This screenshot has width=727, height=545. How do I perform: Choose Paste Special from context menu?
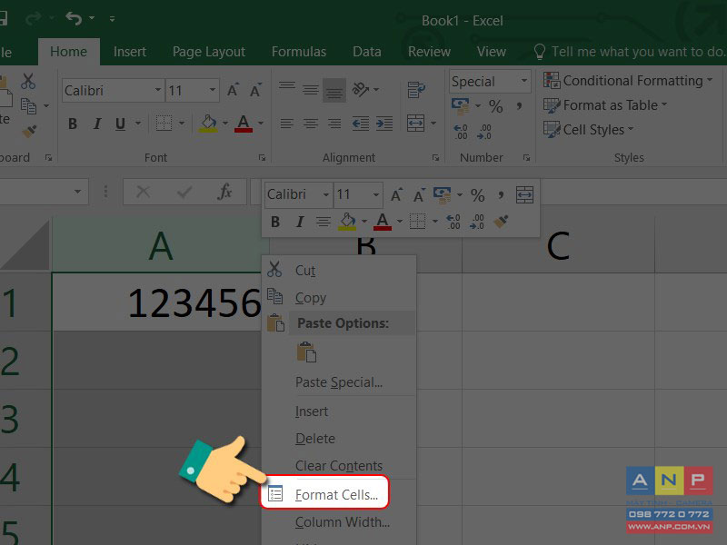tap(339, 382)
